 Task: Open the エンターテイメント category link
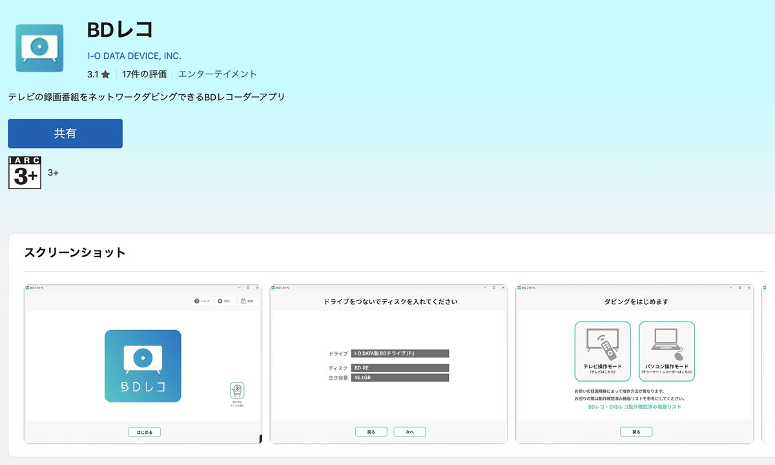(218, 74)
